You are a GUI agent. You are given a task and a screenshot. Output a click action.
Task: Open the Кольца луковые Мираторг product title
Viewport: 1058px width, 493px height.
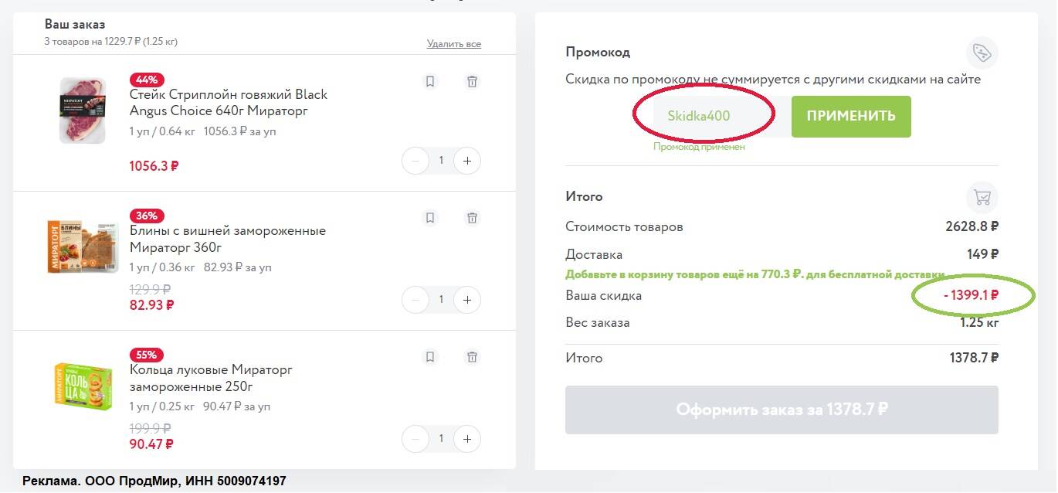211,378
